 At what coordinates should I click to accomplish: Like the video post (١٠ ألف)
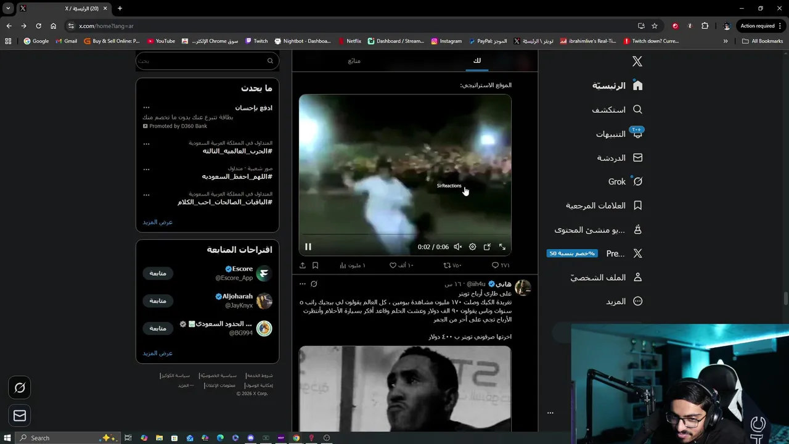point(401,265)
